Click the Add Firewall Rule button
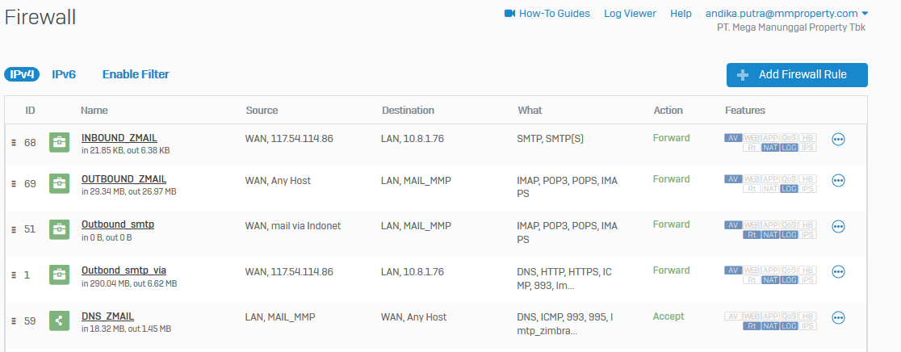 tap(797, 75)
